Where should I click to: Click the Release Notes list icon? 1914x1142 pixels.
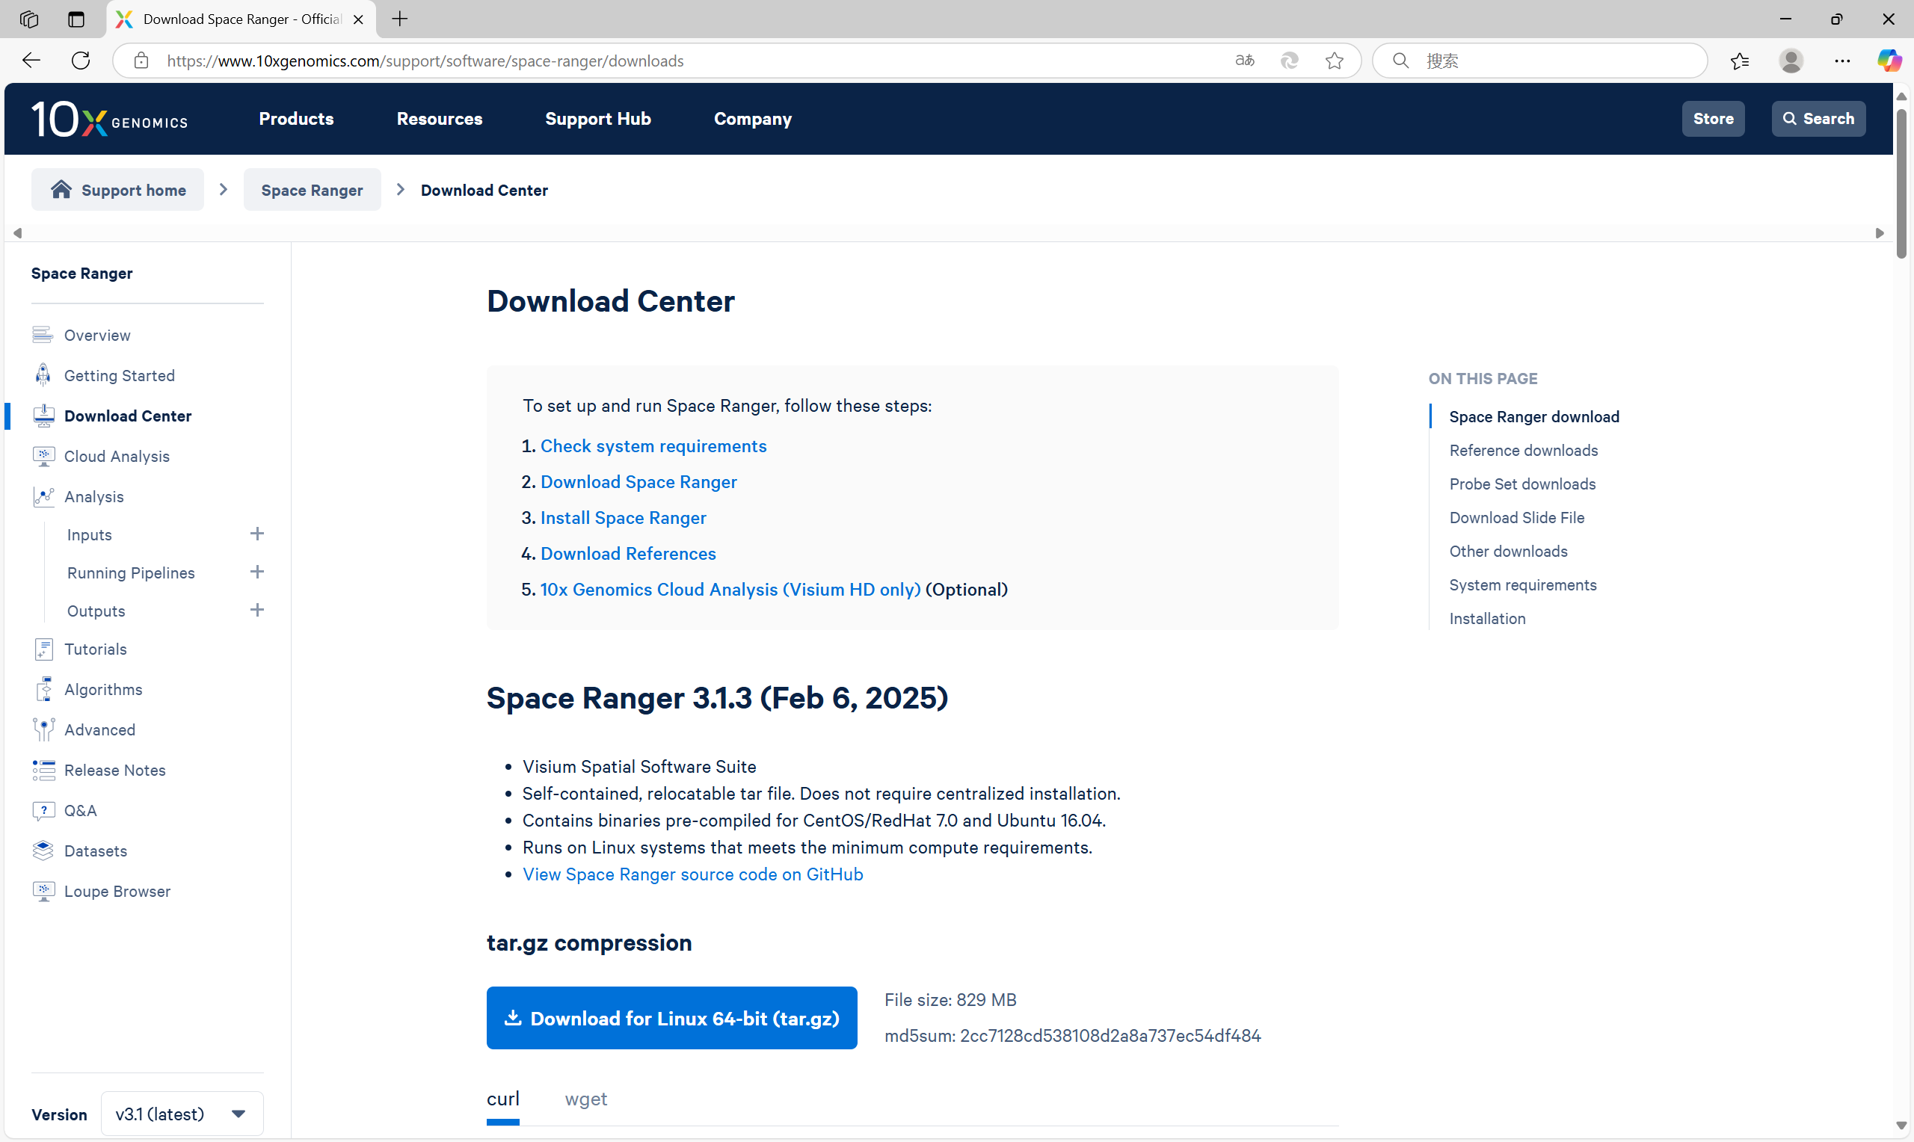[x=43, y=770]
